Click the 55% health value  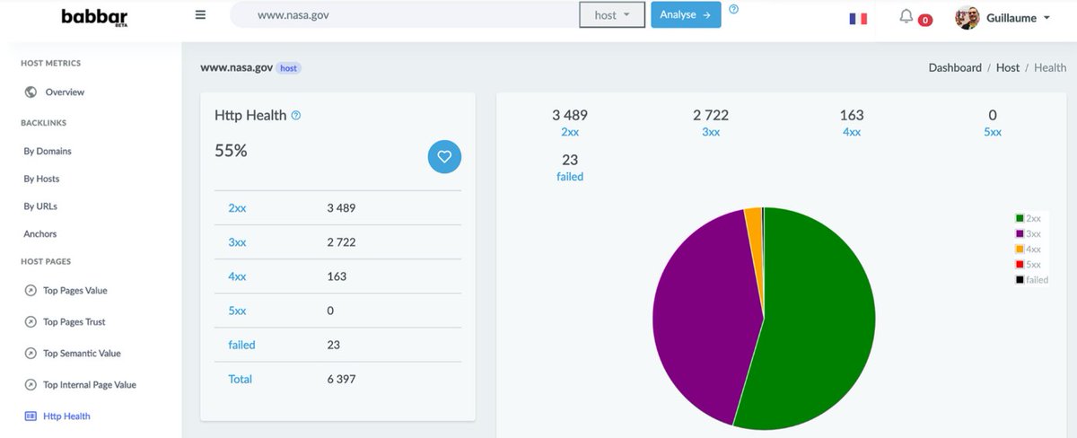pyautogui.click(x=231, y=152)
